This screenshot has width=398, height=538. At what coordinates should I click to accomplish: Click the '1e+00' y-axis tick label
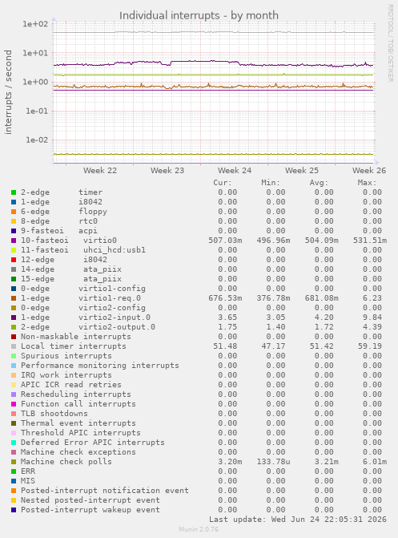[35, 82]
